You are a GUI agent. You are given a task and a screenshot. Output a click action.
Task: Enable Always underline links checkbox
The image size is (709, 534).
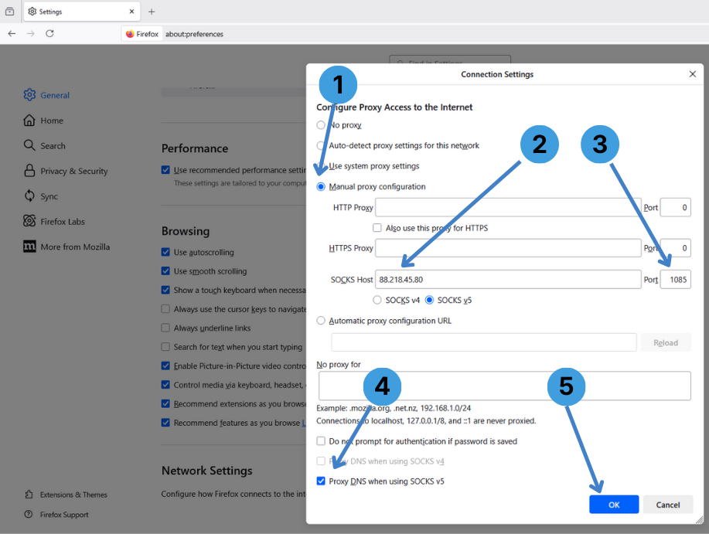(165, 328)
